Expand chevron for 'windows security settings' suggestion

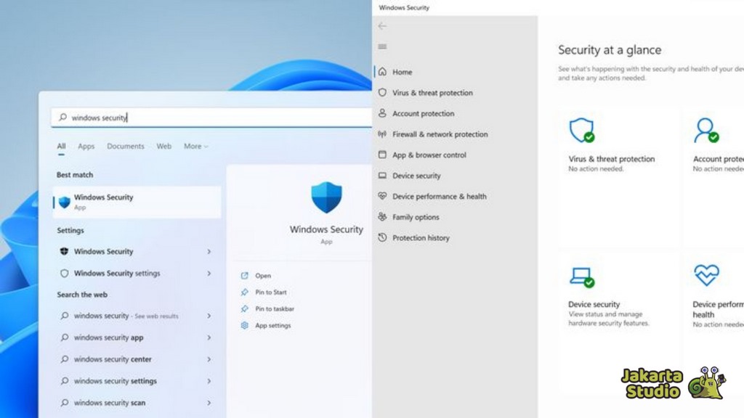click(x=209, y=381)
